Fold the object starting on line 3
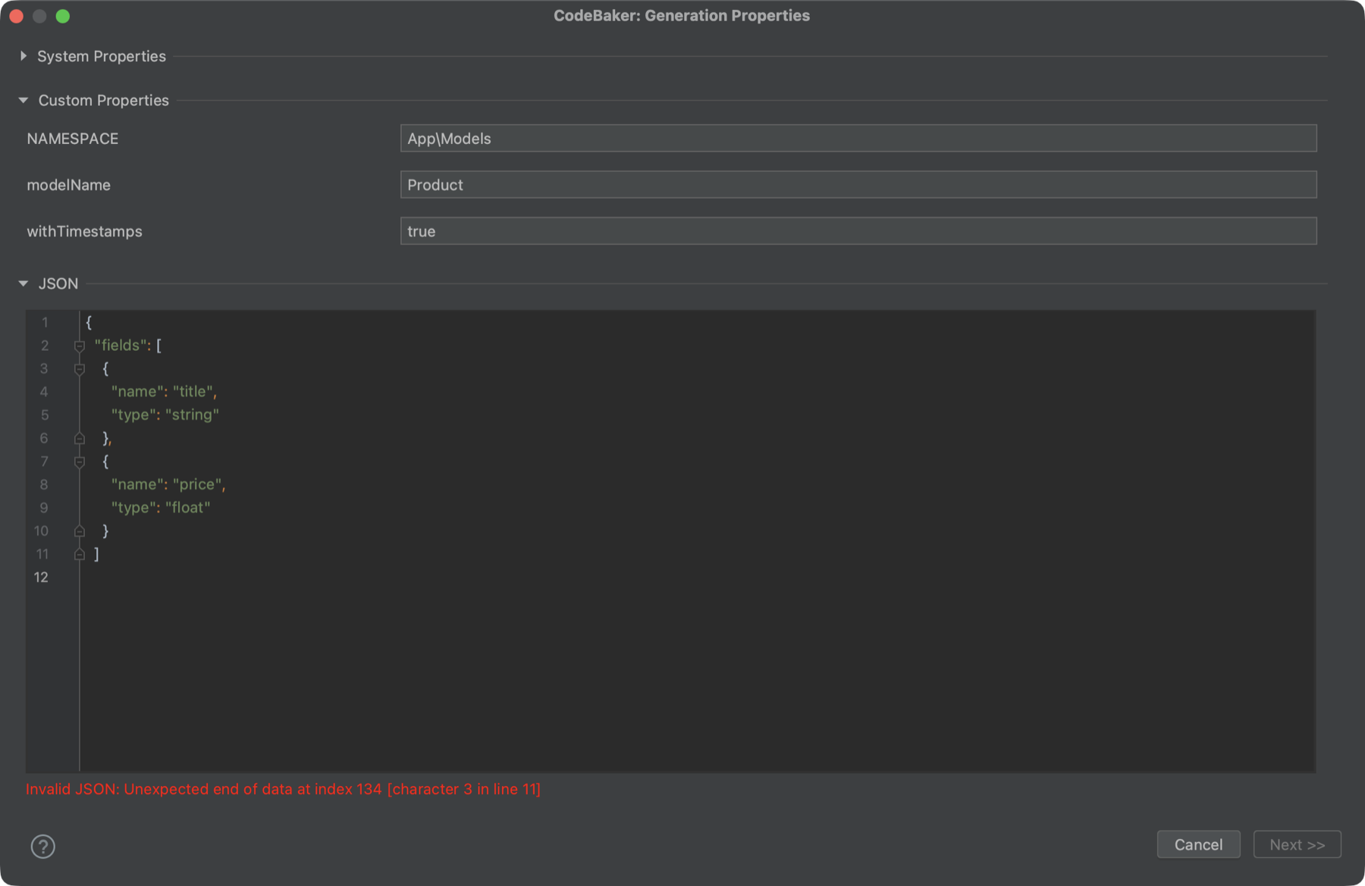Image resolution: width=1365 pixels, height=886 pixels. coord(80,369)
